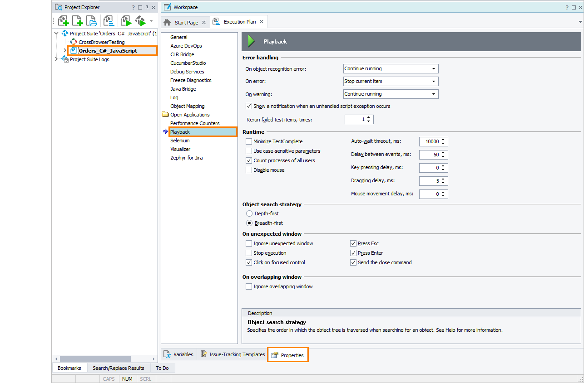Enable the Minimize TestComplete checkbox
The image size is (584, 383).
[x=248, y=141]
